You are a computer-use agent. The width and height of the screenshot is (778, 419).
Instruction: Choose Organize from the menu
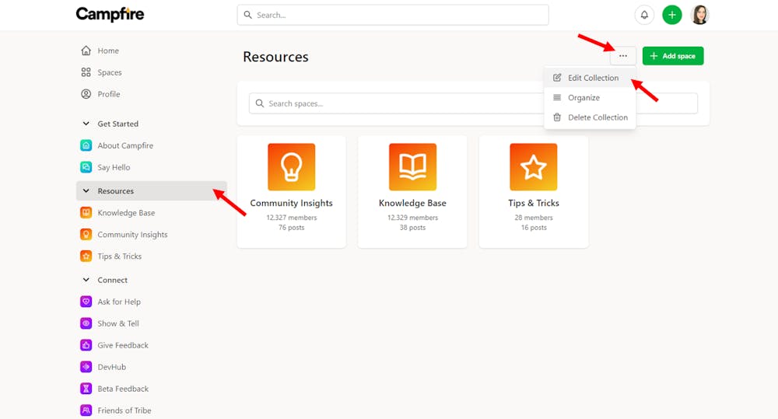point(590,98)
